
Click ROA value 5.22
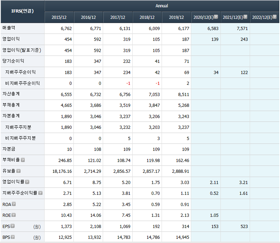pos(97,205)
